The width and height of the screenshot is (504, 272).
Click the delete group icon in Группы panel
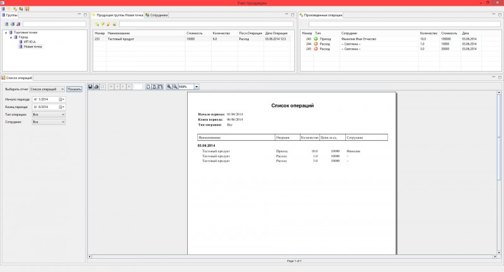coord(18,24)
